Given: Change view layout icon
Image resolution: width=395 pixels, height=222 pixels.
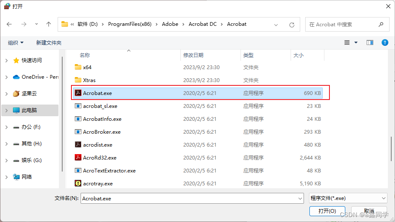Looking at the screenshot, I should 347,42.
